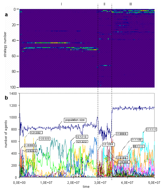Viewport: 162px width, 191px height.
Task: Click the 'population size' label
Action: pyautogui.click(x=75, y=120)
